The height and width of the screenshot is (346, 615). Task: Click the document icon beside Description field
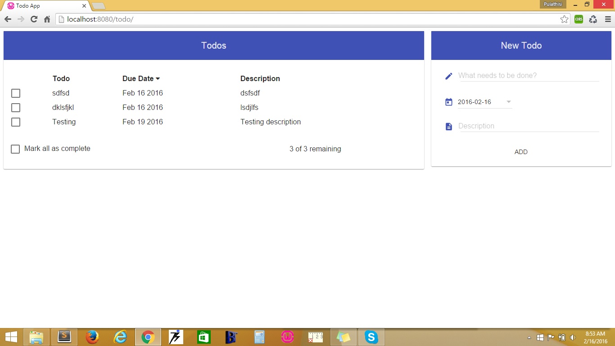coord(448,127)
